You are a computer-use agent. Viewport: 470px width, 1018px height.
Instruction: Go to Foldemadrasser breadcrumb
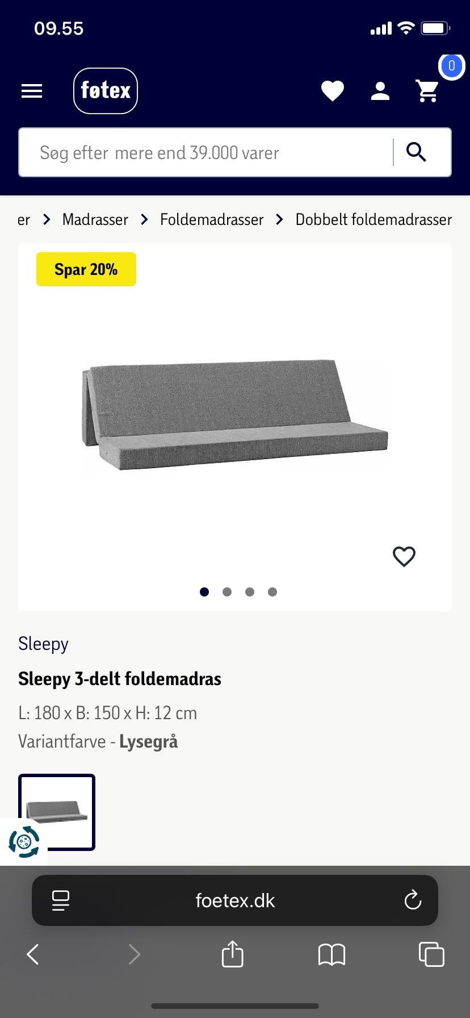pyautogui.click(x=212, y=219)
